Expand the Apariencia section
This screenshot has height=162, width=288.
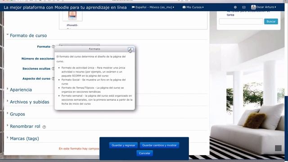pyautogui.click(x=21, y=90)
